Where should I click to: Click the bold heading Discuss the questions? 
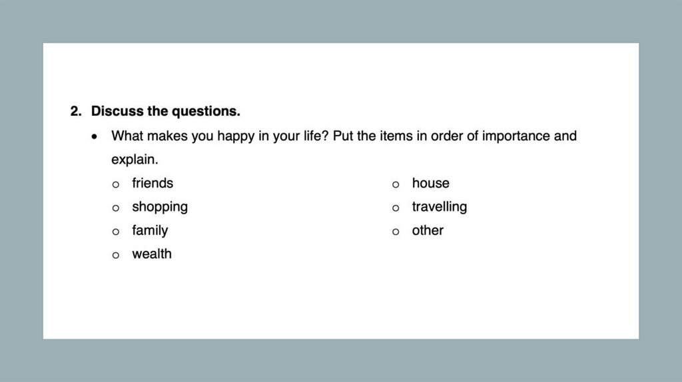[166, 111]
